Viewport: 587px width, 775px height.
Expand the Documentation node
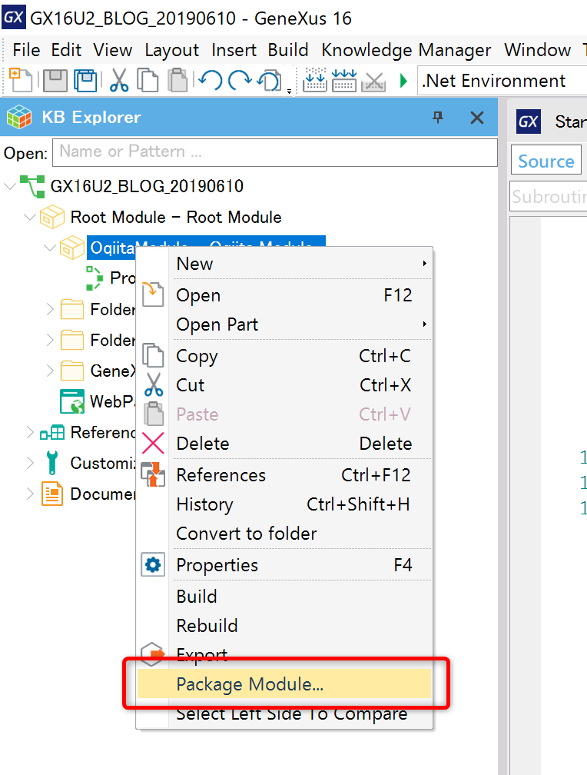coord(30,494)
